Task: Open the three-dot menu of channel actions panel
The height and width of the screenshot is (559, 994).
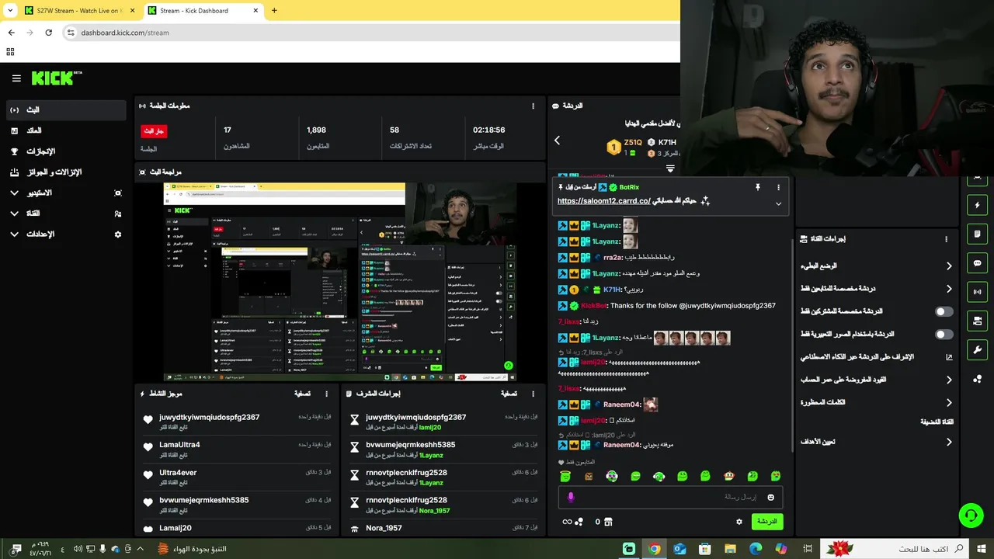Action: (x=946, y=239)
